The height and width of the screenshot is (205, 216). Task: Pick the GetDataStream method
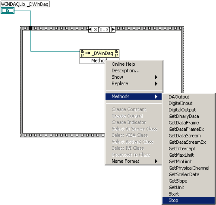point(189,136)
